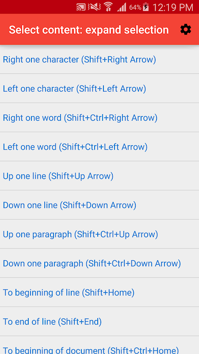
Task: Select 'To beginning of line (Shift+Home)'
Action: coord(99,292)
